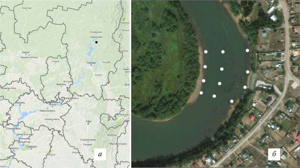This screenshot has height=168, width=300.
Task: Click the red-roofed house in satellite image
Action: (x=252, y=118)
